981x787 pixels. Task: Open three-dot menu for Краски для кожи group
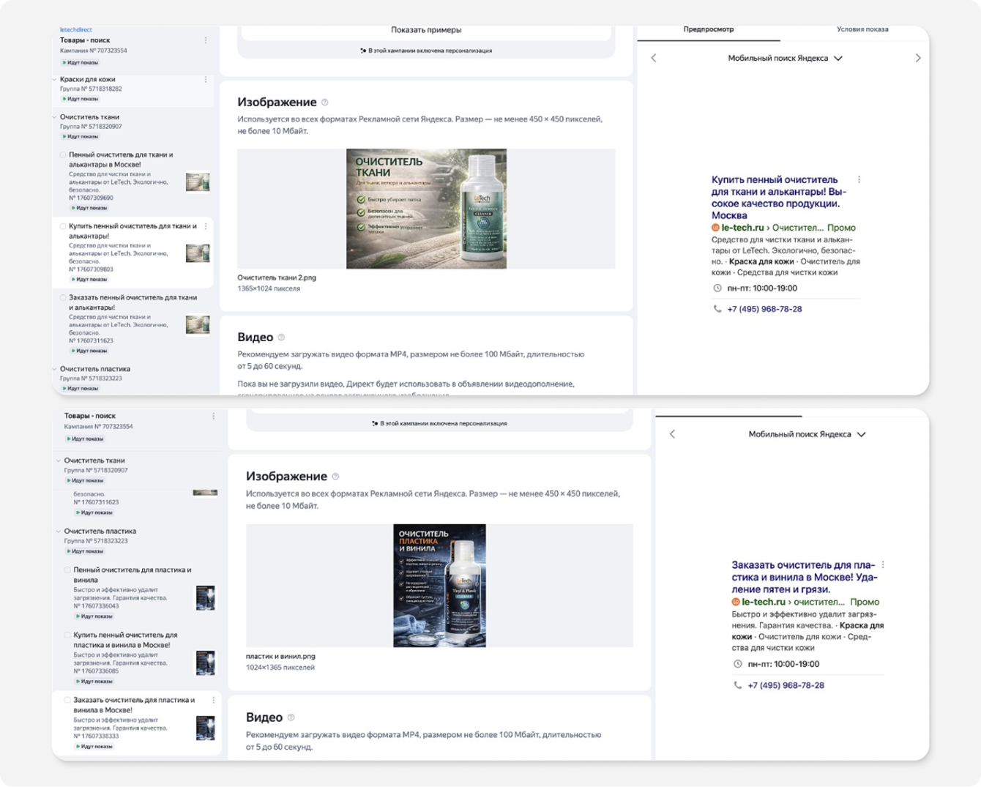click(x=206, y=79)
